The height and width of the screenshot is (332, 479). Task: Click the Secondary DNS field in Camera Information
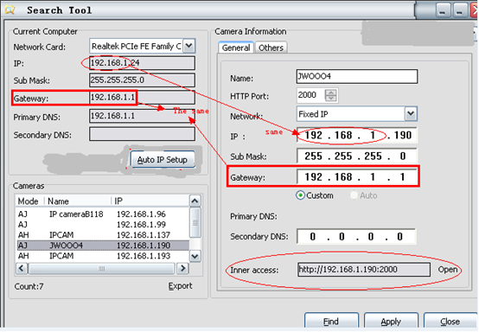click(x=356, y=236)
